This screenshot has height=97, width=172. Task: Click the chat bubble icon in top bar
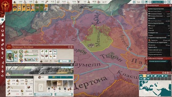(146, 2)
